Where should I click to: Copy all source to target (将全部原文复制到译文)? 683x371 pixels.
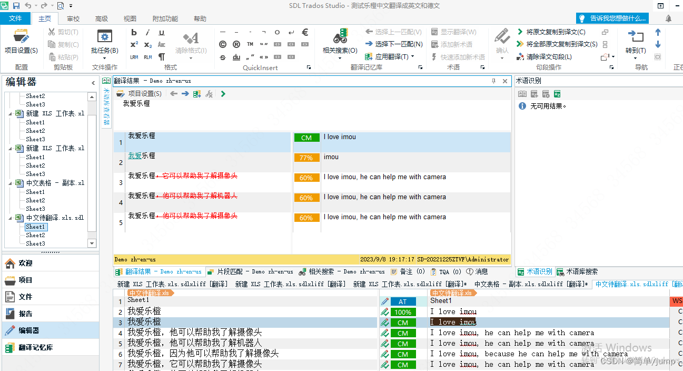[x=556, y=44]
